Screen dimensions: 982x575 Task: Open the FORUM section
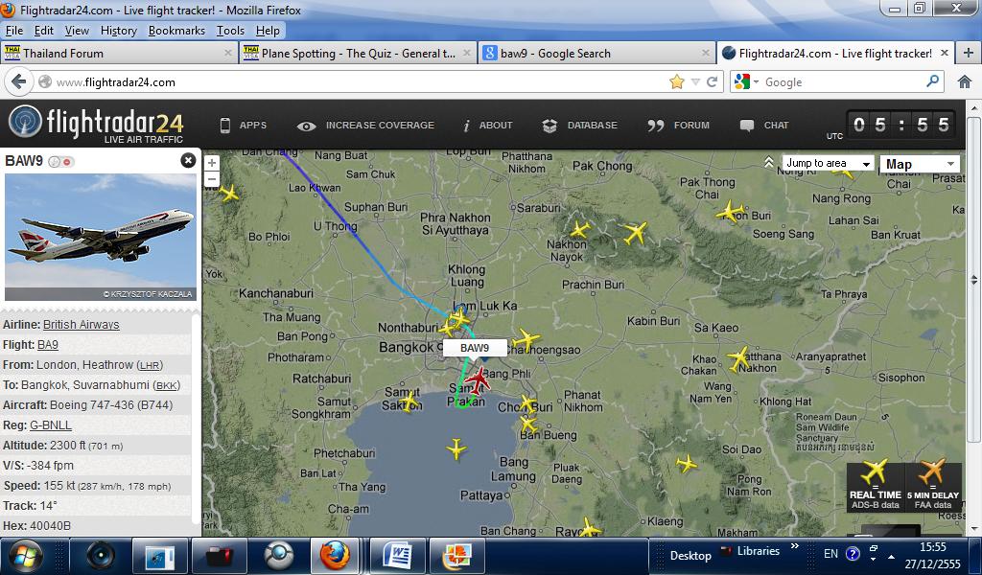[678, 126]
